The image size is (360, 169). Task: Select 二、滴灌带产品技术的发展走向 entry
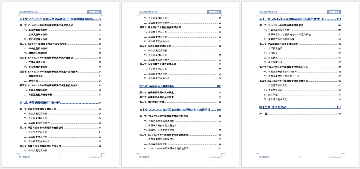coord(183,126)
